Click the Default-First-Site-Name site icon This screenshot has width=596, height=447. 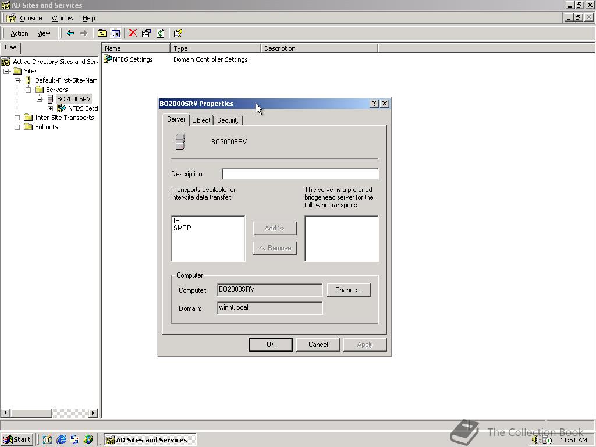(x=28, y=80)
